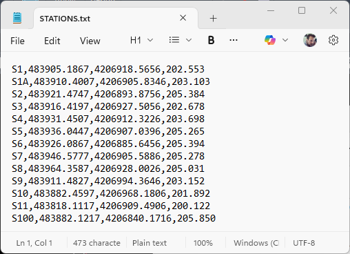Click the line starting with S1,483905
Image resolution: width=350 pixels, height=254 pixels.
[x=108, y=69]
